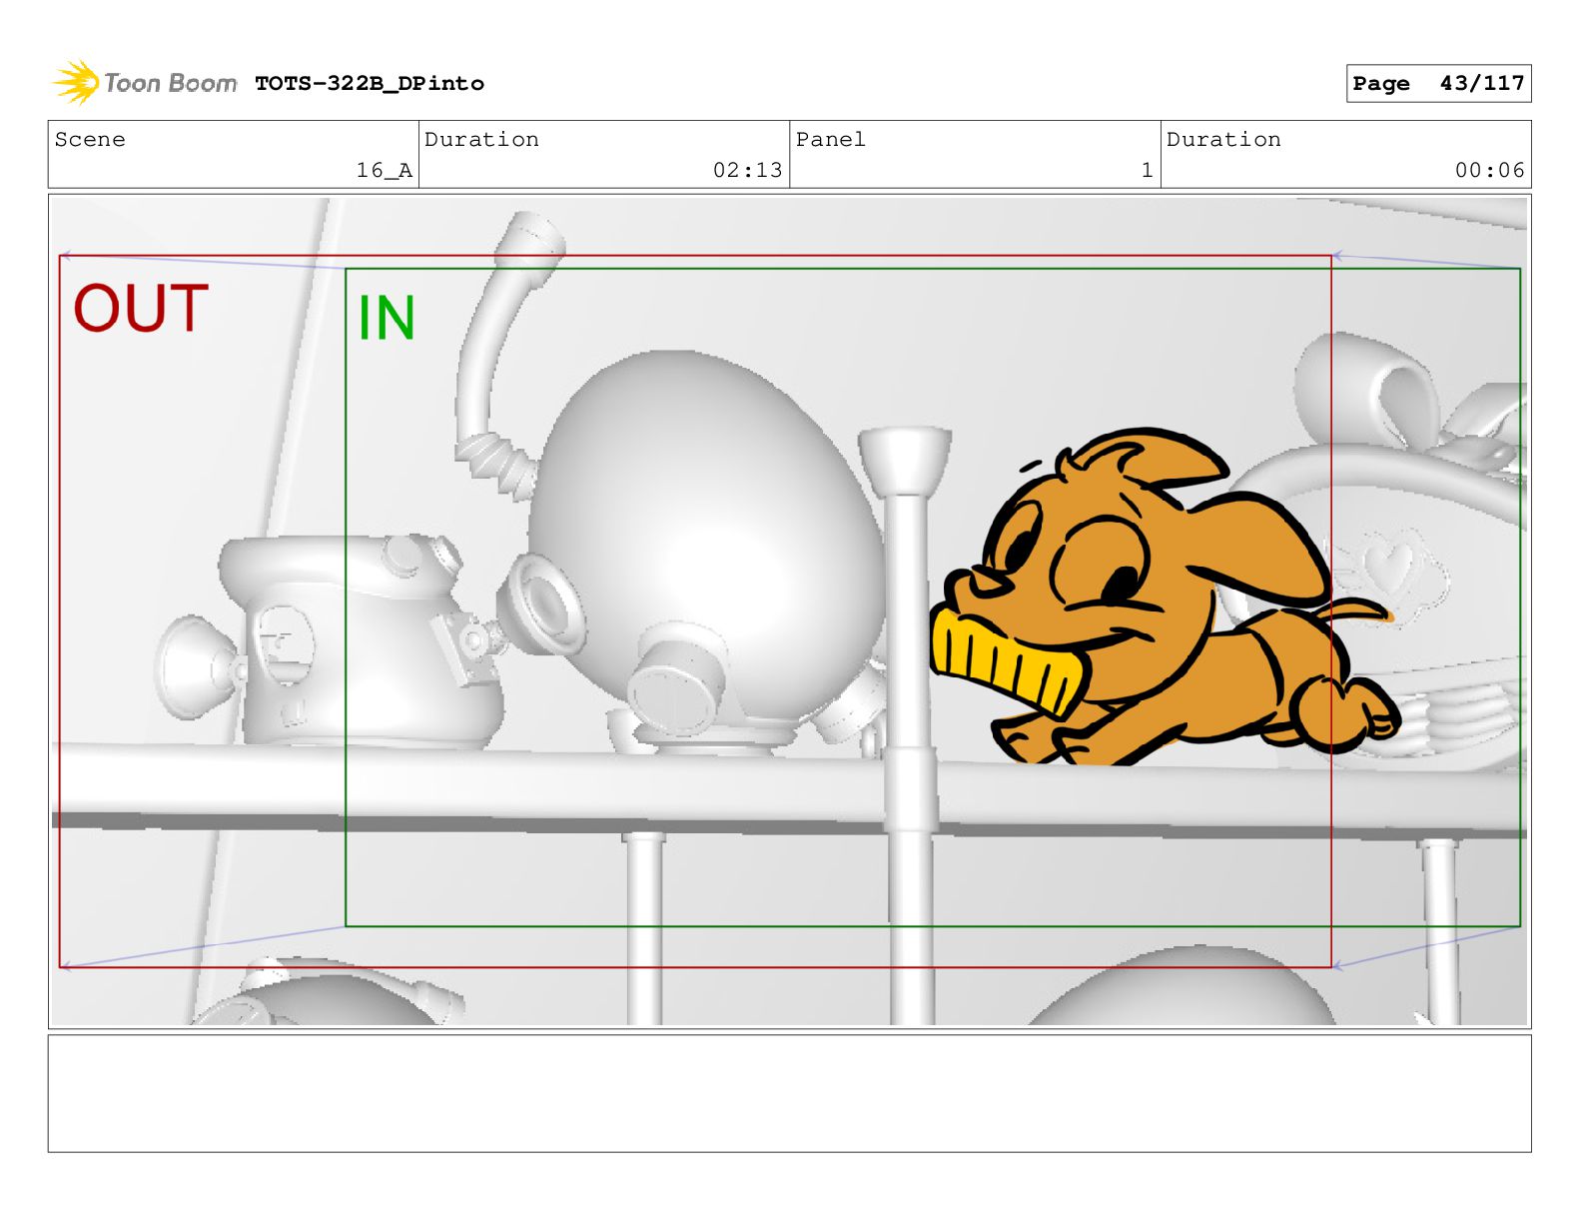Select the TOTS-322B_DPinto title text
Image resolution: width=1580 pixels, height=1224 pixels.
click(370, 84)
